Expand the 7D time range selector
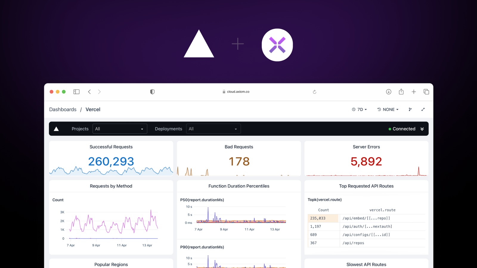The image size is (477, 268). click(360, 109)
